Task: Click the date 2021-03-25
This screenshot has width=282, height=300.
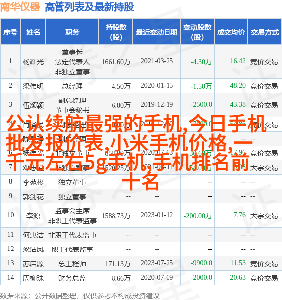Action: click(x=157, y=61)
